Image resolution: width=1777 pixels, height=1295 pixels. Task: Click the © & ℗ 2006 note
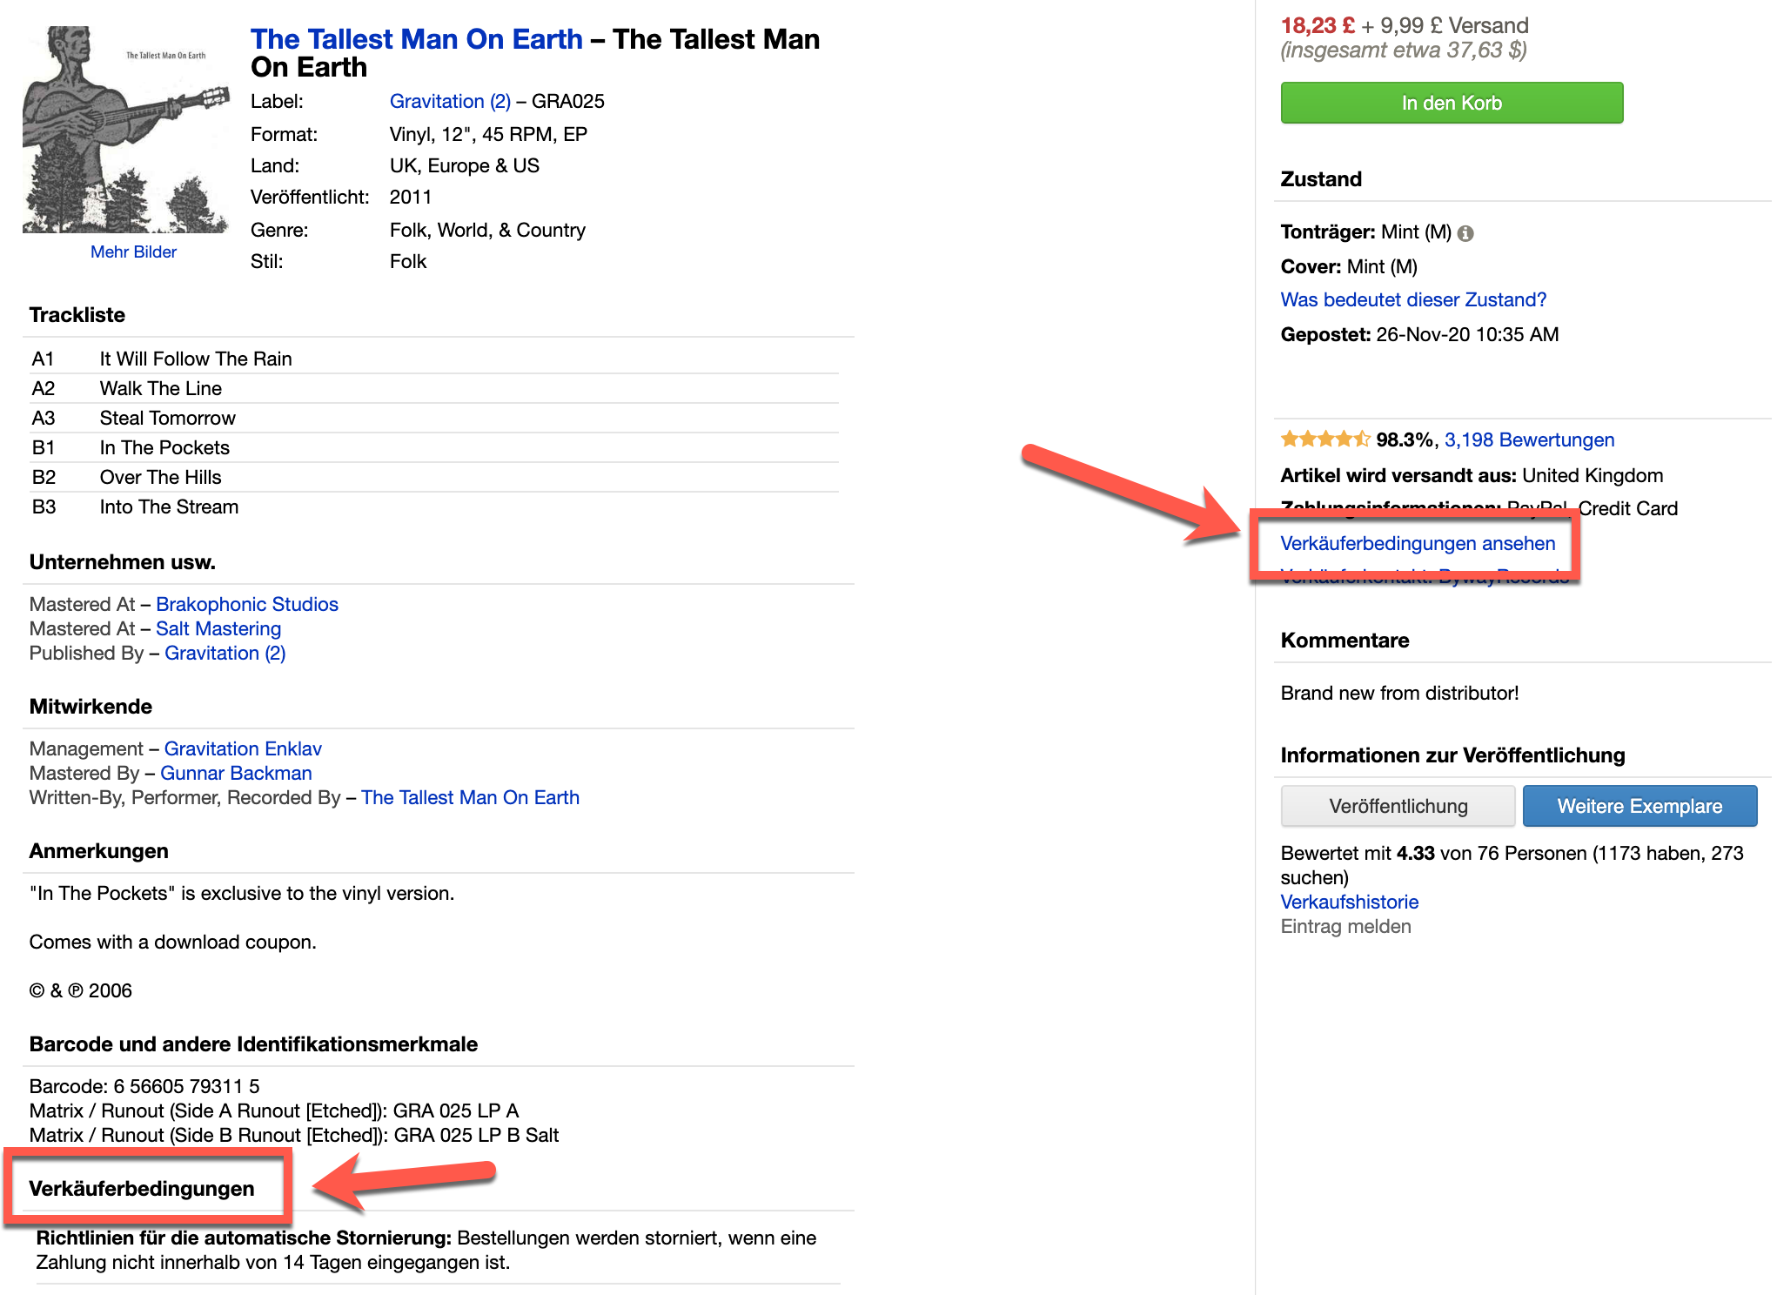[81, 990]
